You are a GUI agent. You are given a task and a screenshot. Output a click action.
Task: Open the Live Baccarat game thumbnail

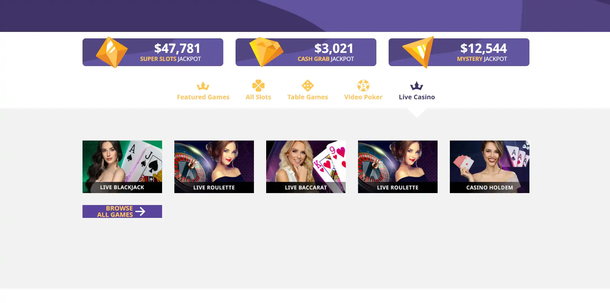tap(306, 167)
